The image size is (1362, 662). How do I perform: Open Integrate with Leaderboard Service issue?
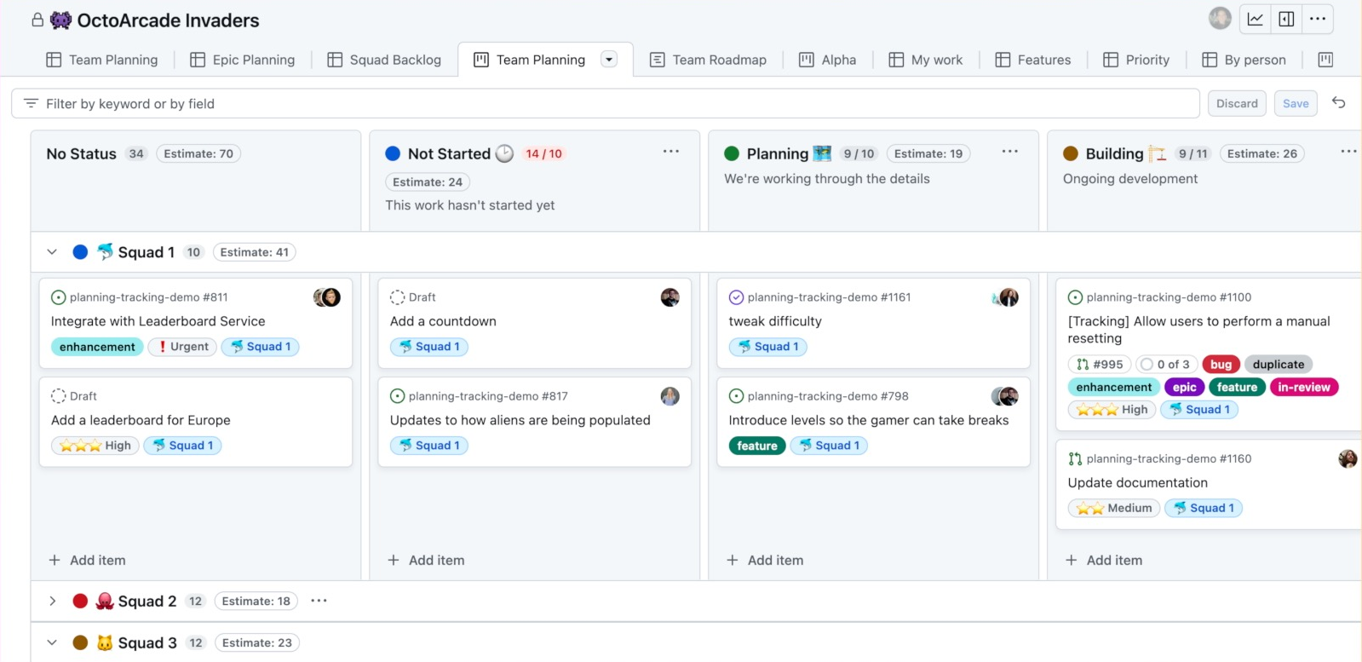158,321
